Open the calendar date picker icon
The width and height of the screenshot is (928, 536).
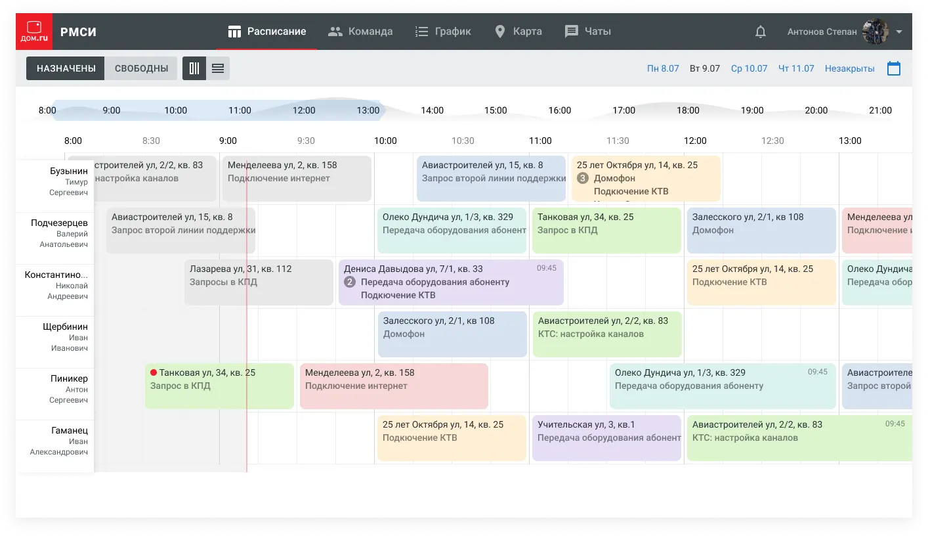click(894, 68)
